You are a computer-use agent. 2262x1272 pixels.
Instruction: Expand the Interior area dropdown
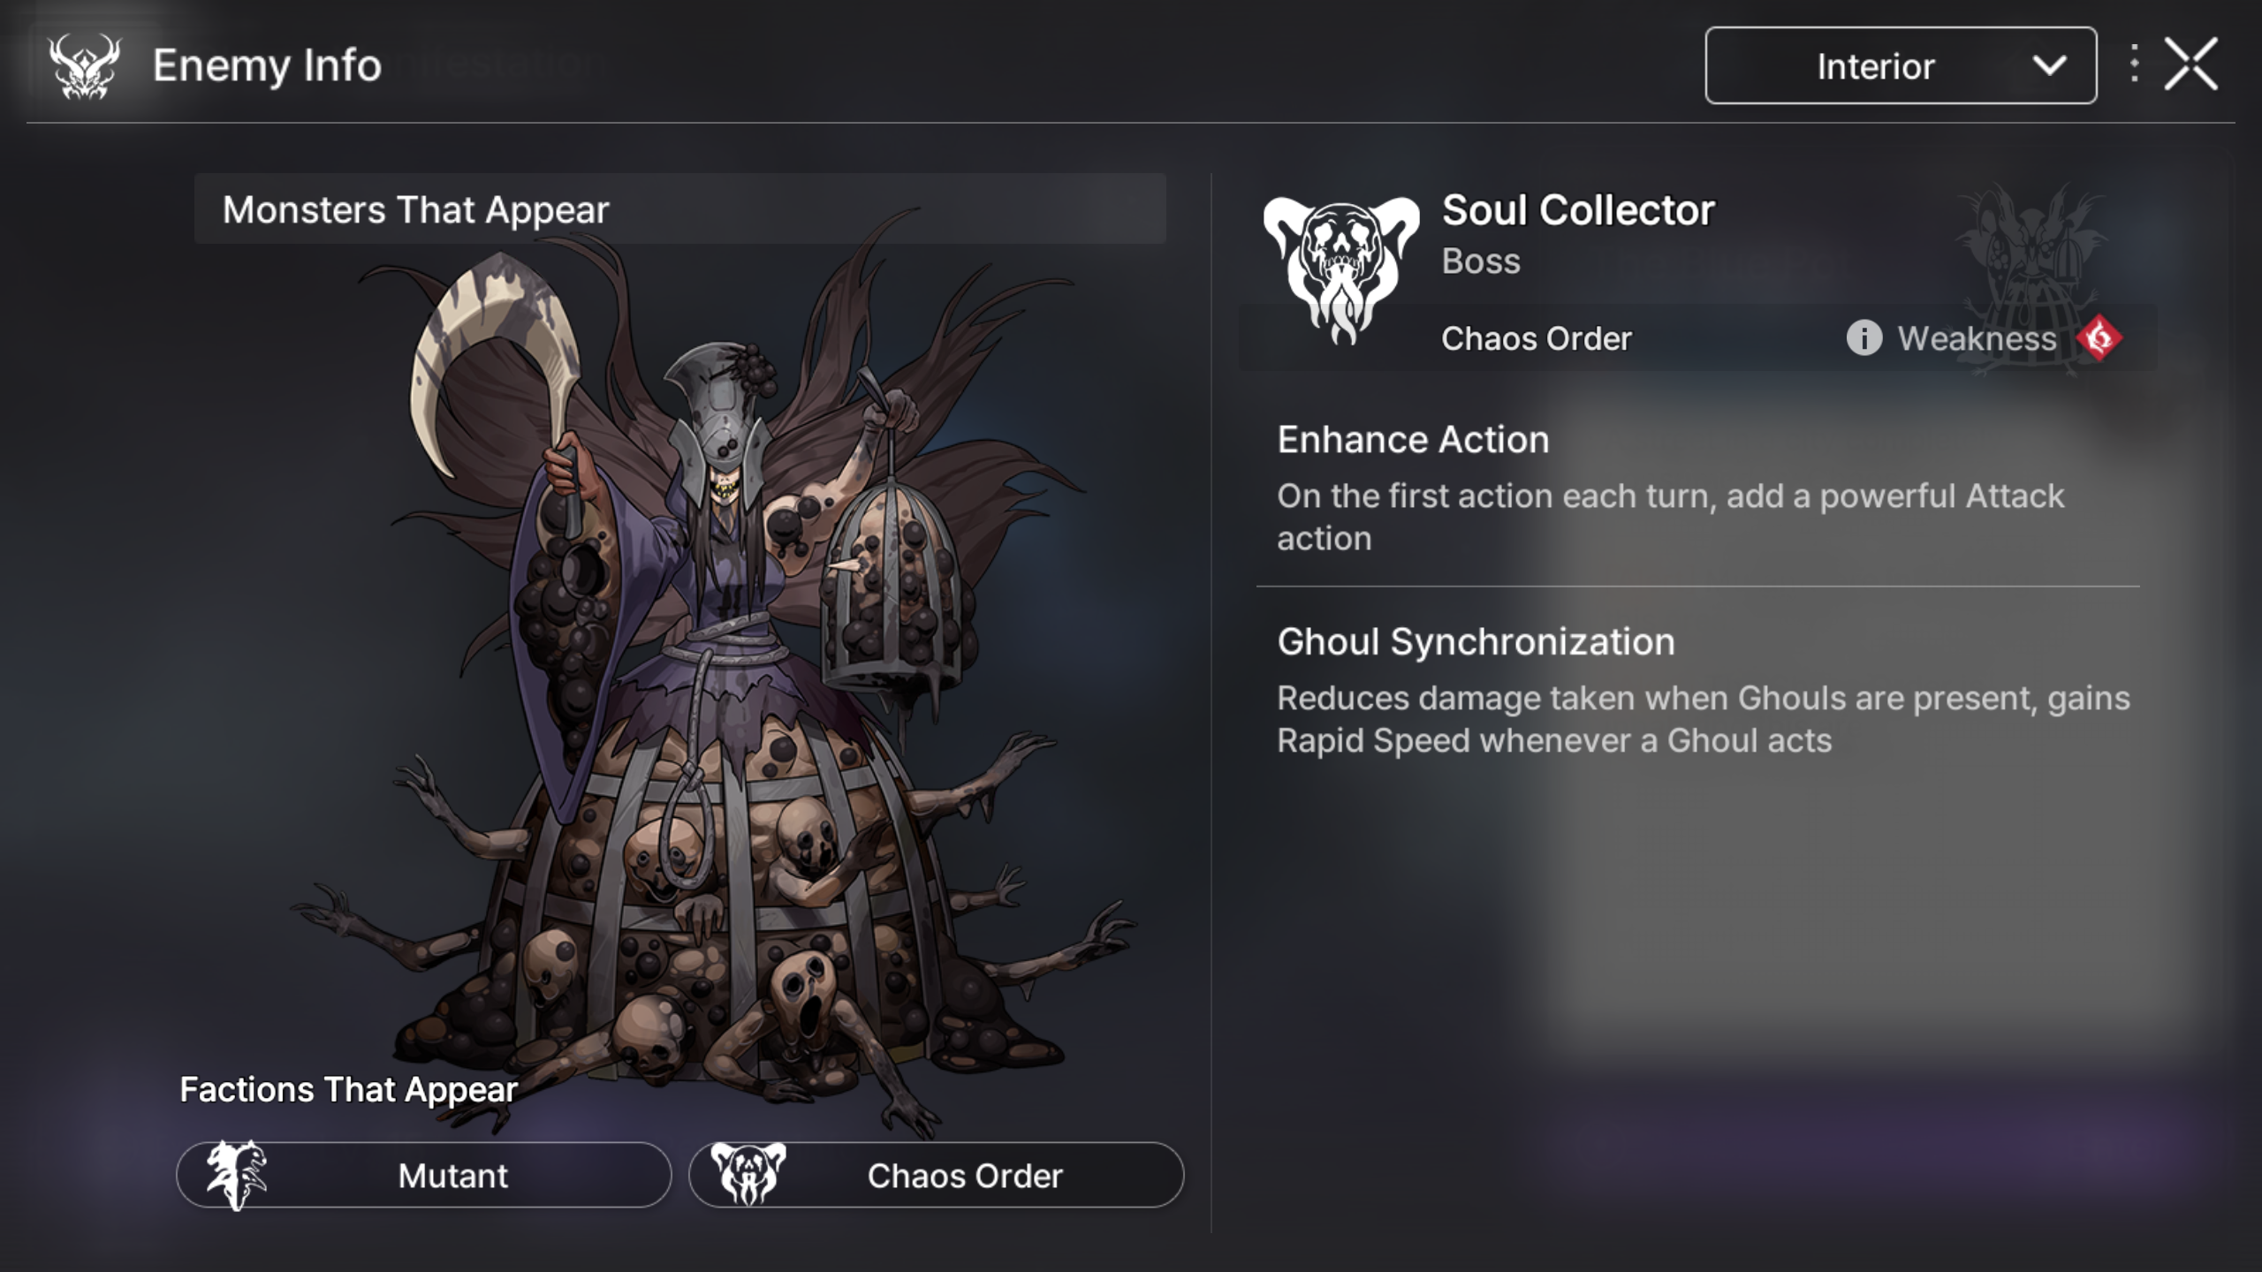tap(1901, 65)
